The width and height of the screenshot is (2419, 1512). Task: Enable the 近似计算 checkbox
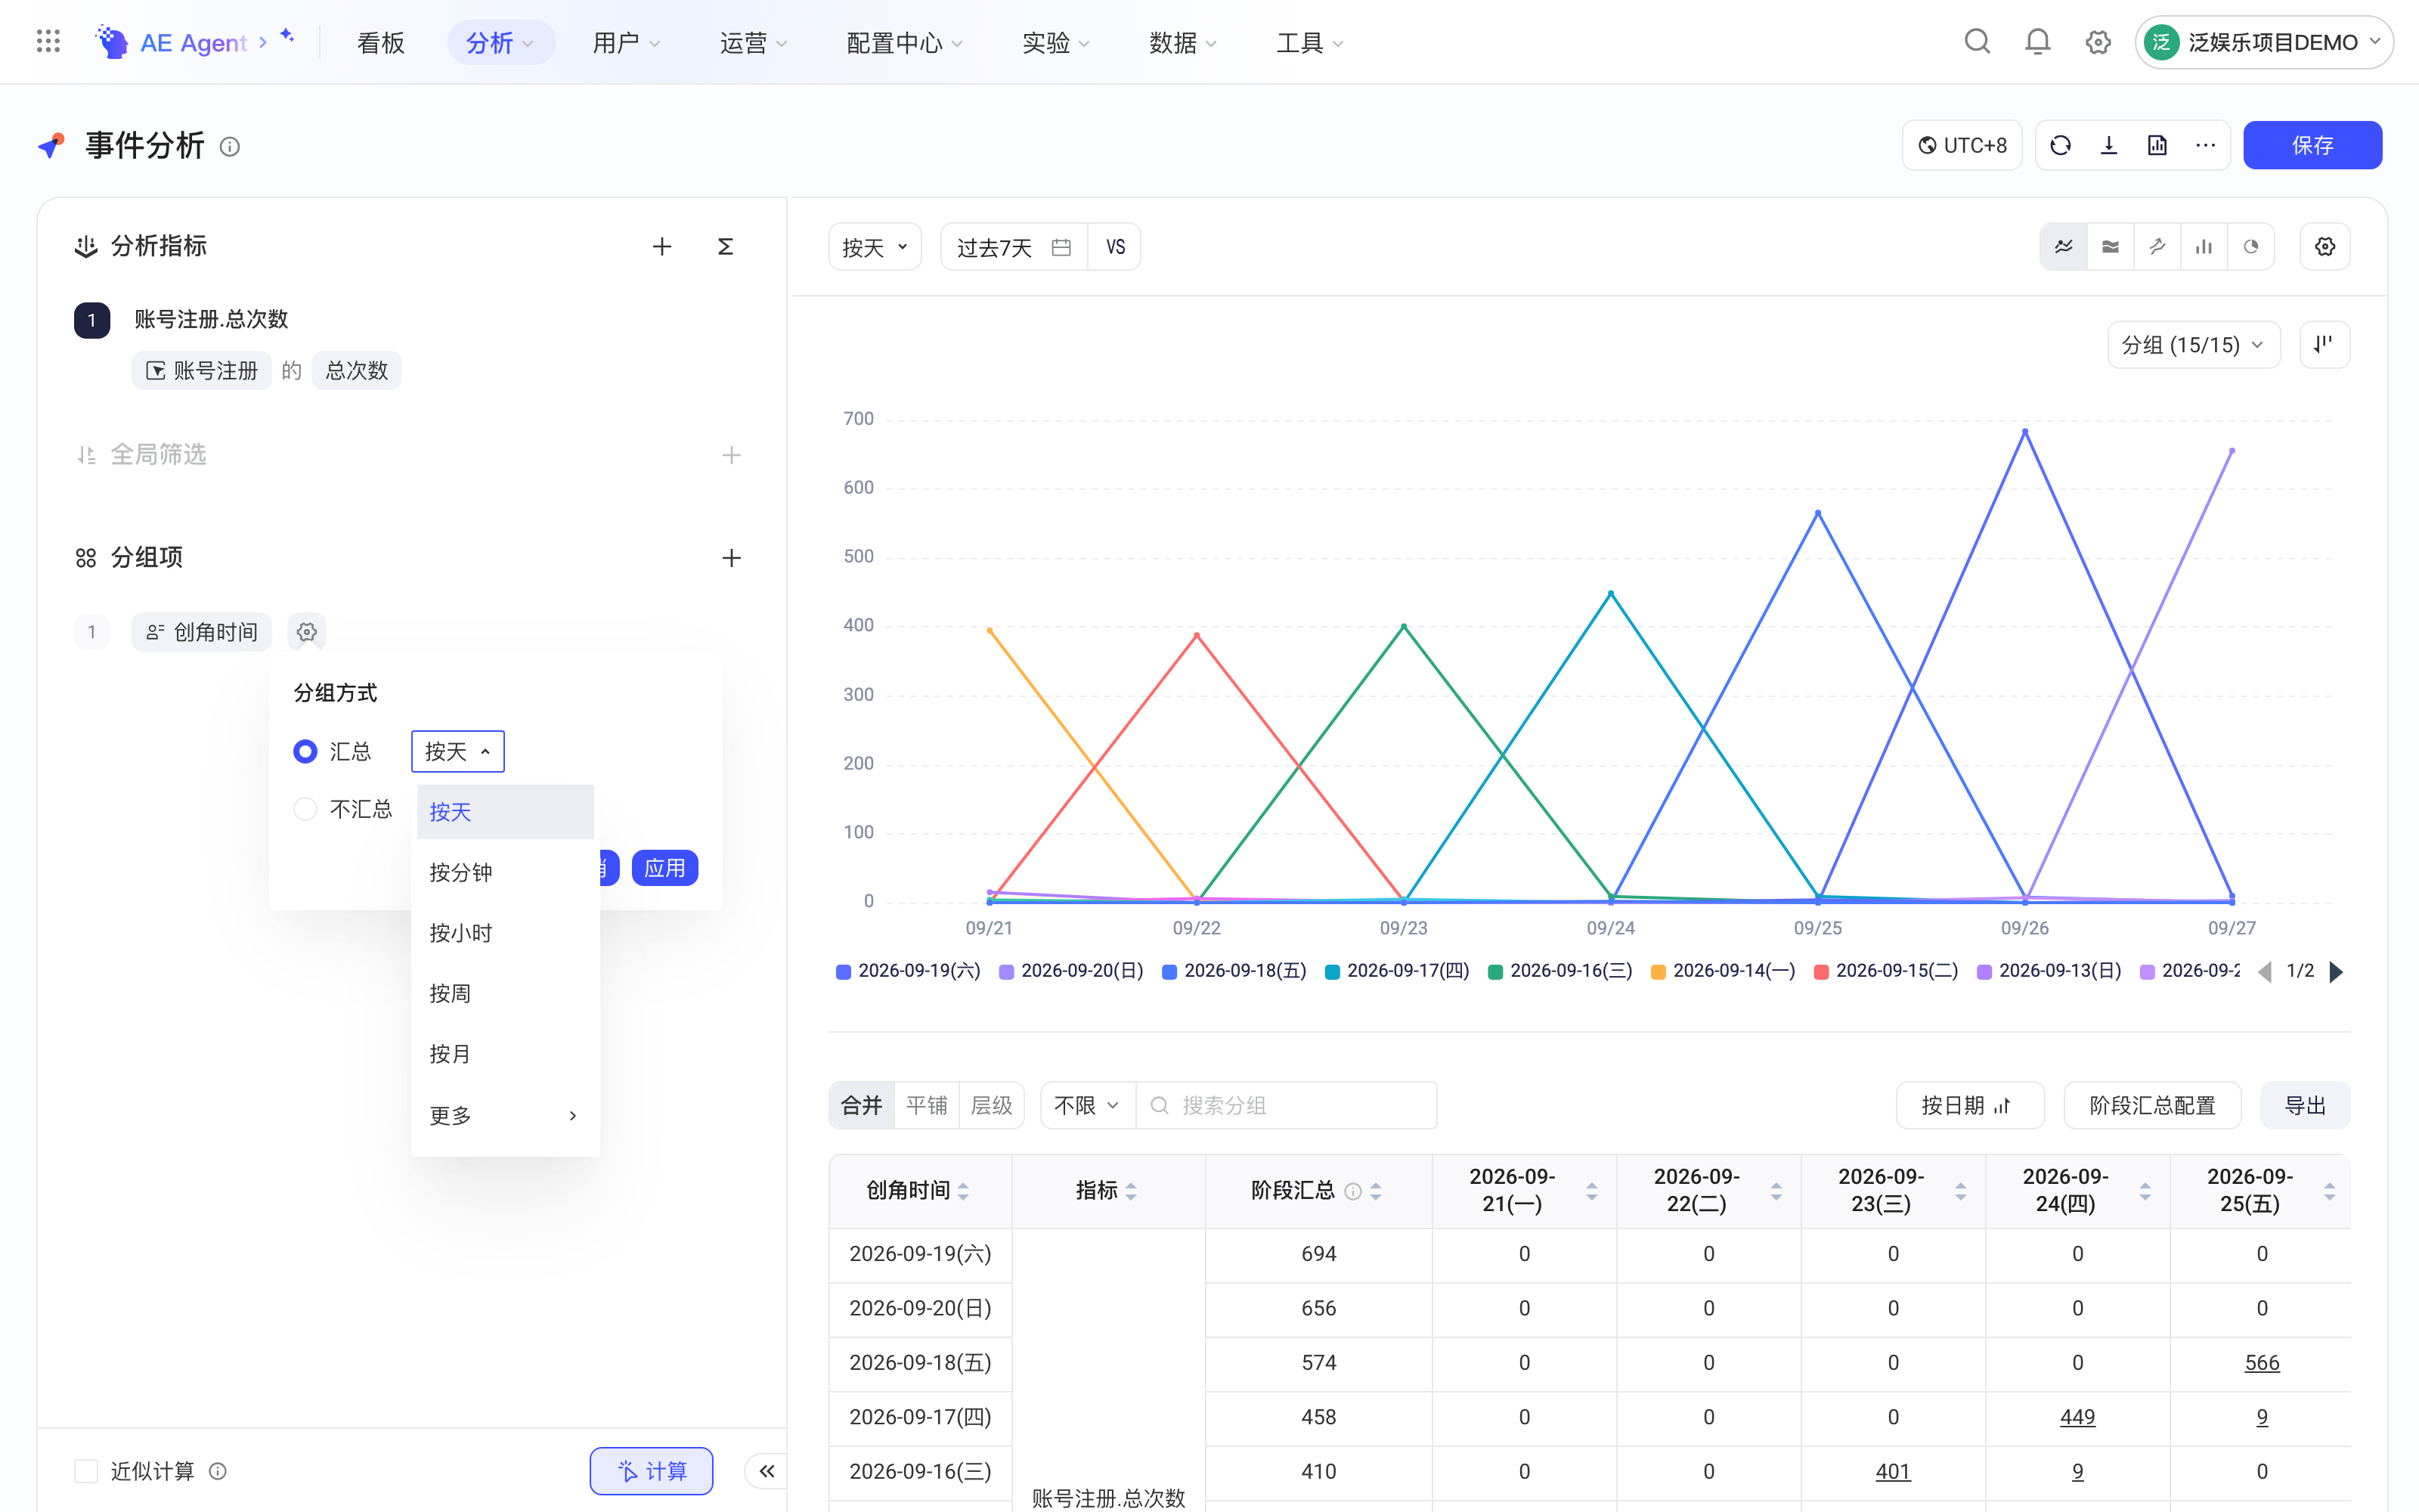(x=86, y=1471)
